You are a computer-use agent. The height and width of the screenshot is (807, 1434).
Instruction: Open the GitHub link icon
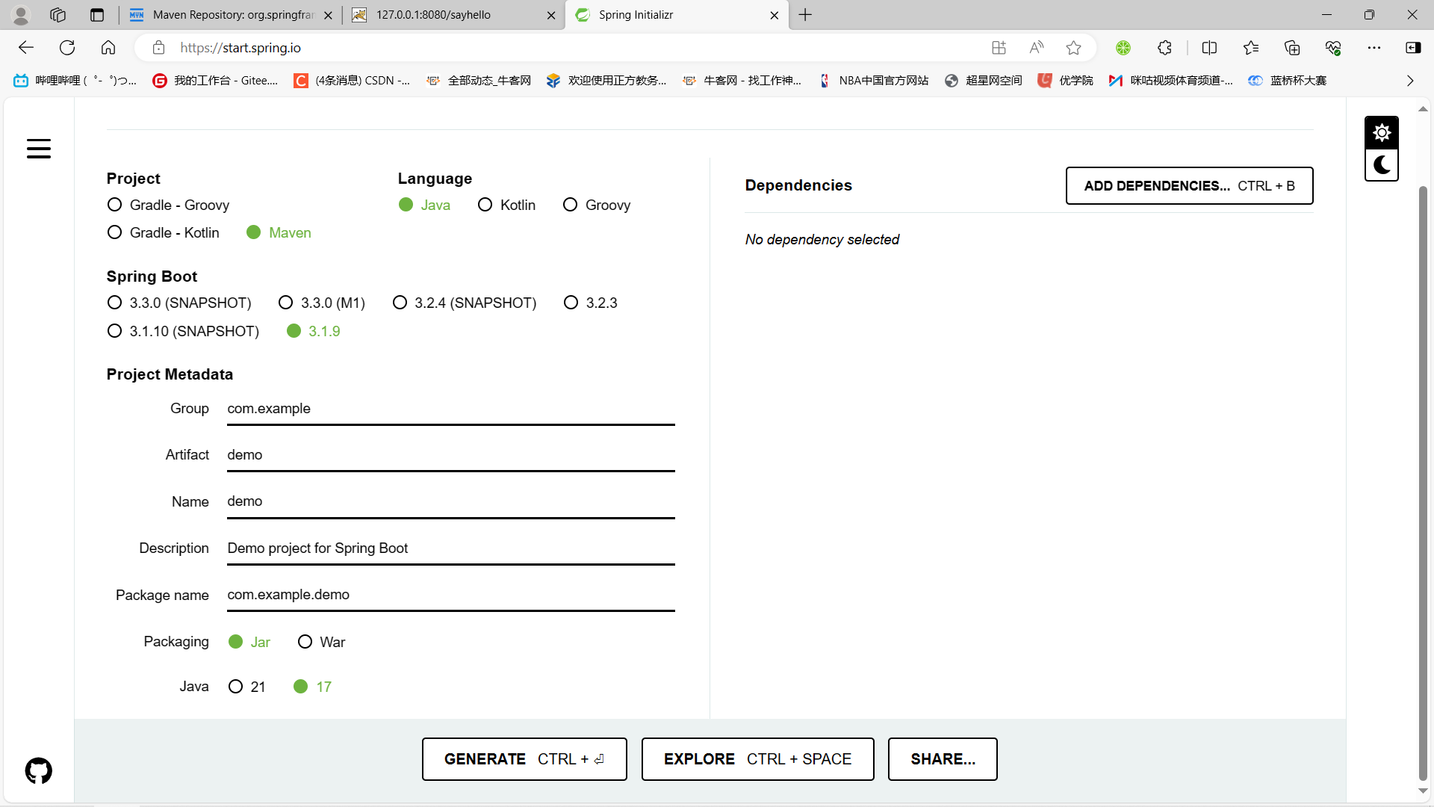tap(39, 770)
